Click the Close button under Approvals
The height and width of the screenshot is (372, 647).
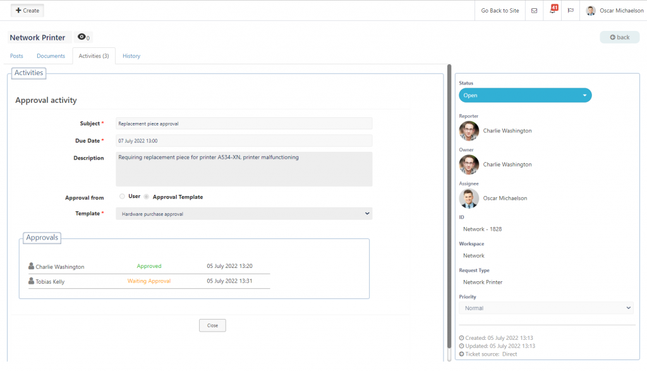212,325
